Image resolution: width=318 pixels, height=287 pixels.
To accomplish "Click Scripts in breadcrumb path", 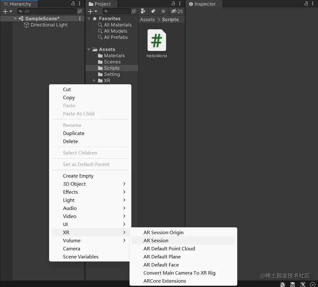I will point(170,20).
